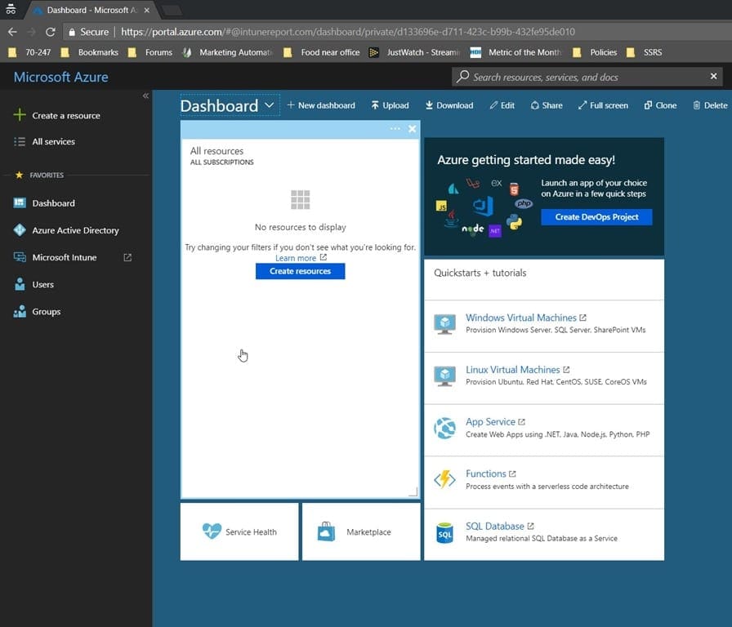Click the Create DevOps Project button

[x=596, y=217]
